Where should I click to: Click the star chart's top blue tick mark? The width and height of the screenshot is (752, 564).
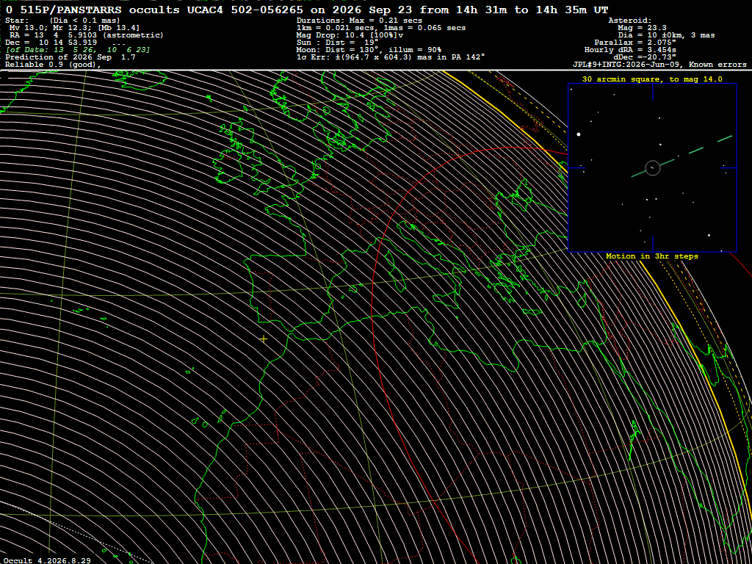tap(652, 92)
